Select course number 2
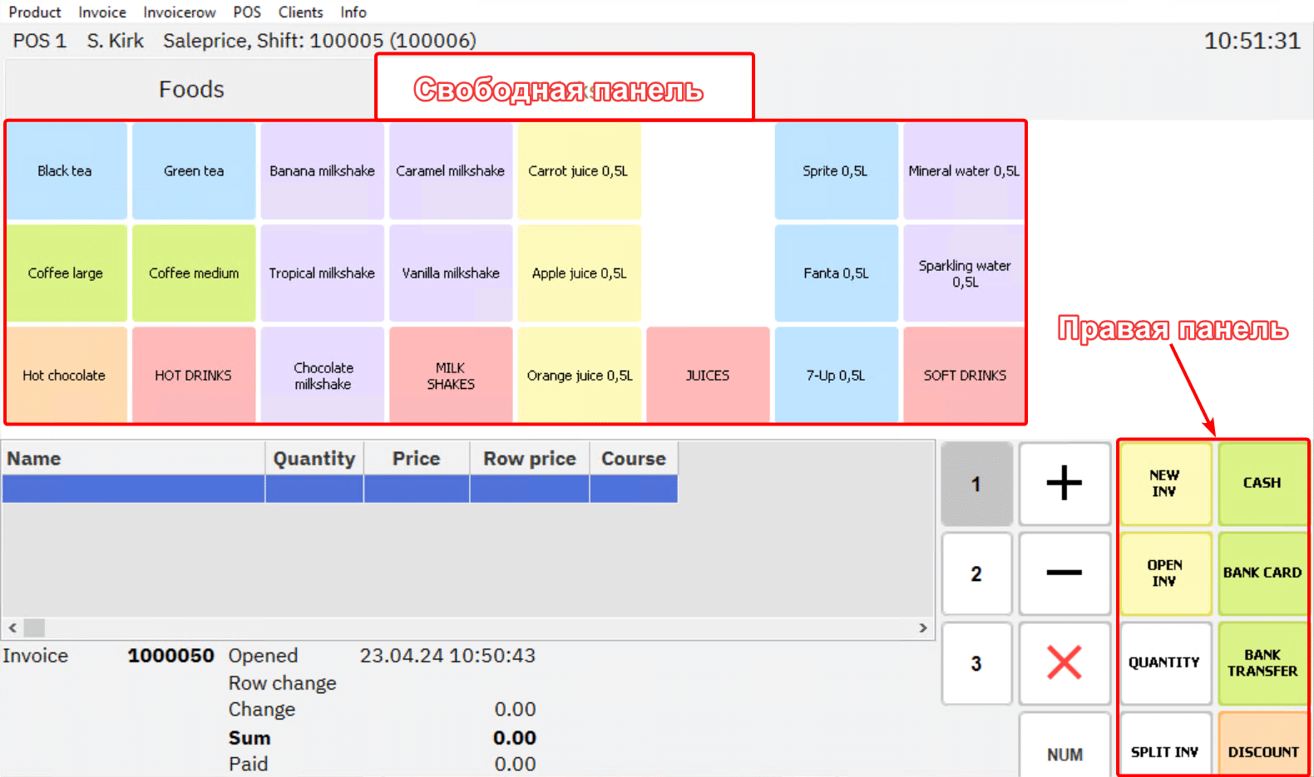The width and height of the screenshot is (1314, 777). tap(976, 573)
